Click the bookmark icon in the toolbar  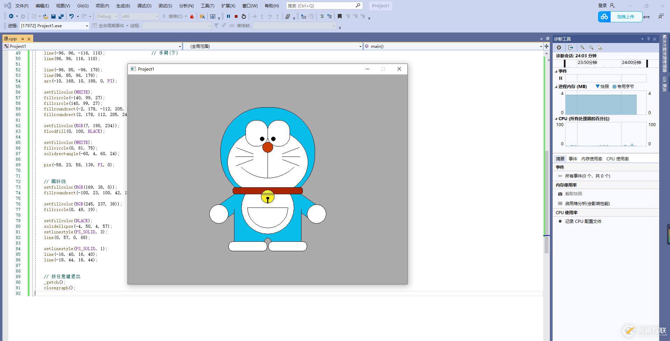click(340, 16)
